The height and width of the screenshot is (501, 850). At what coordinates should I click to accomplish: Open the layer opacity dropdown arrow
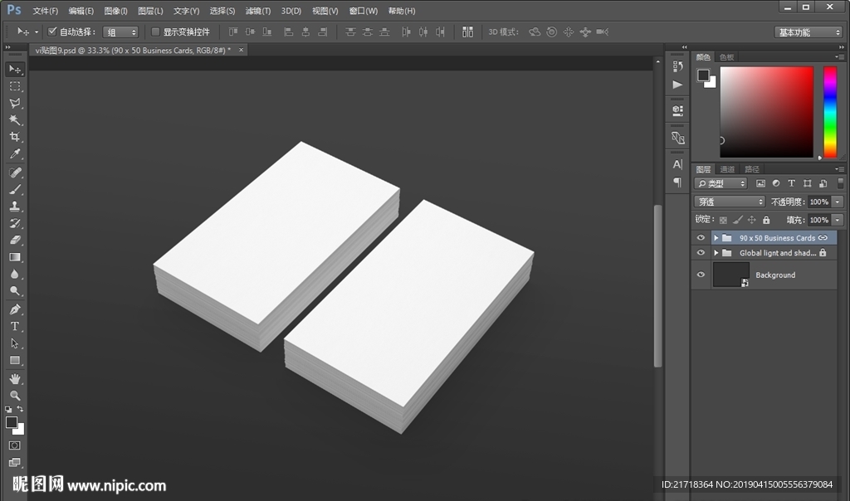[x=838, y=202]
